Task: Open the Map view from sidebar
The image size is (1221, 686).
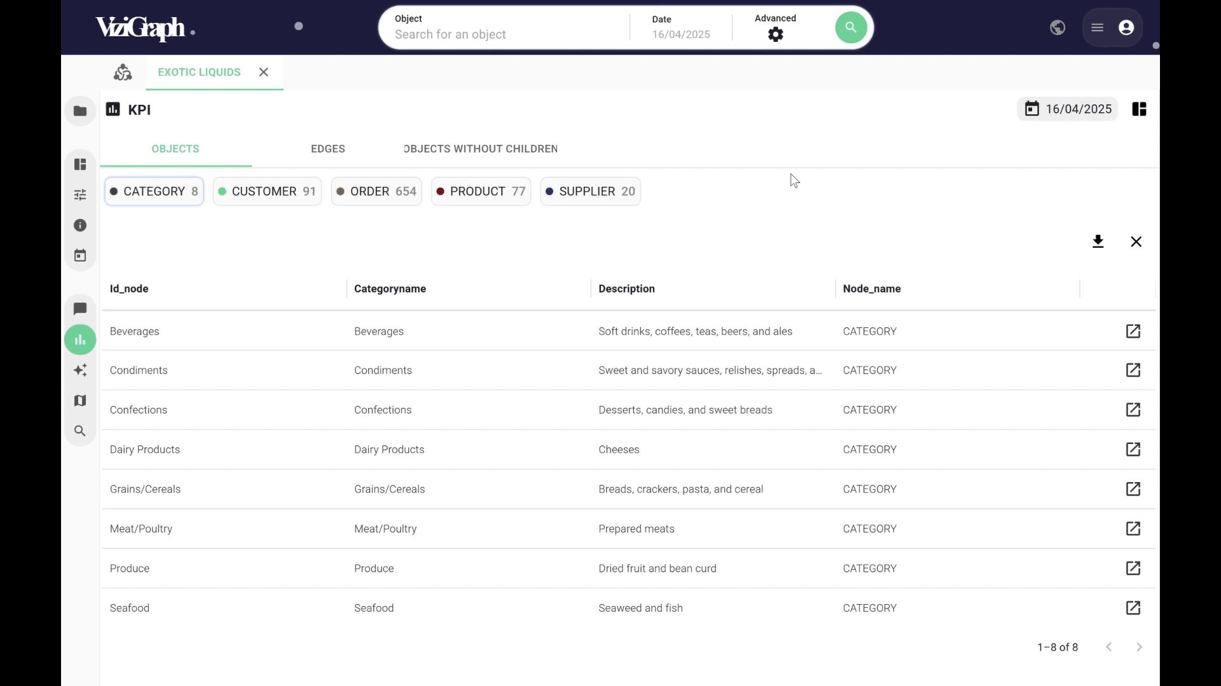Action: [x=80, y=400]
